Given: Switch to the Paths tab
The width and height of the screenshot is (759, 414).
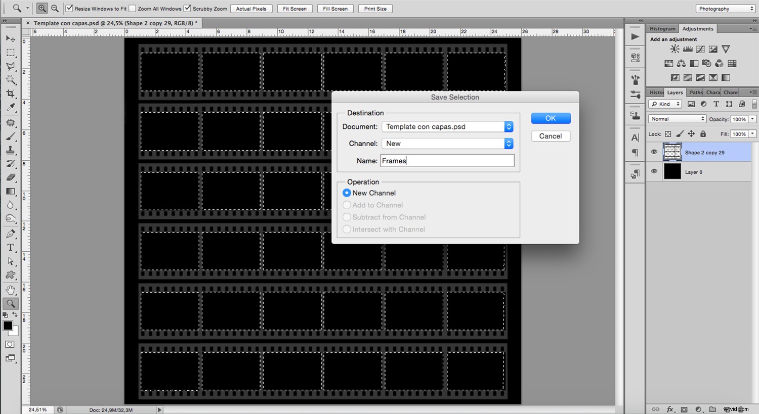Looking at the screenshot, I should [x=695, y=92].
